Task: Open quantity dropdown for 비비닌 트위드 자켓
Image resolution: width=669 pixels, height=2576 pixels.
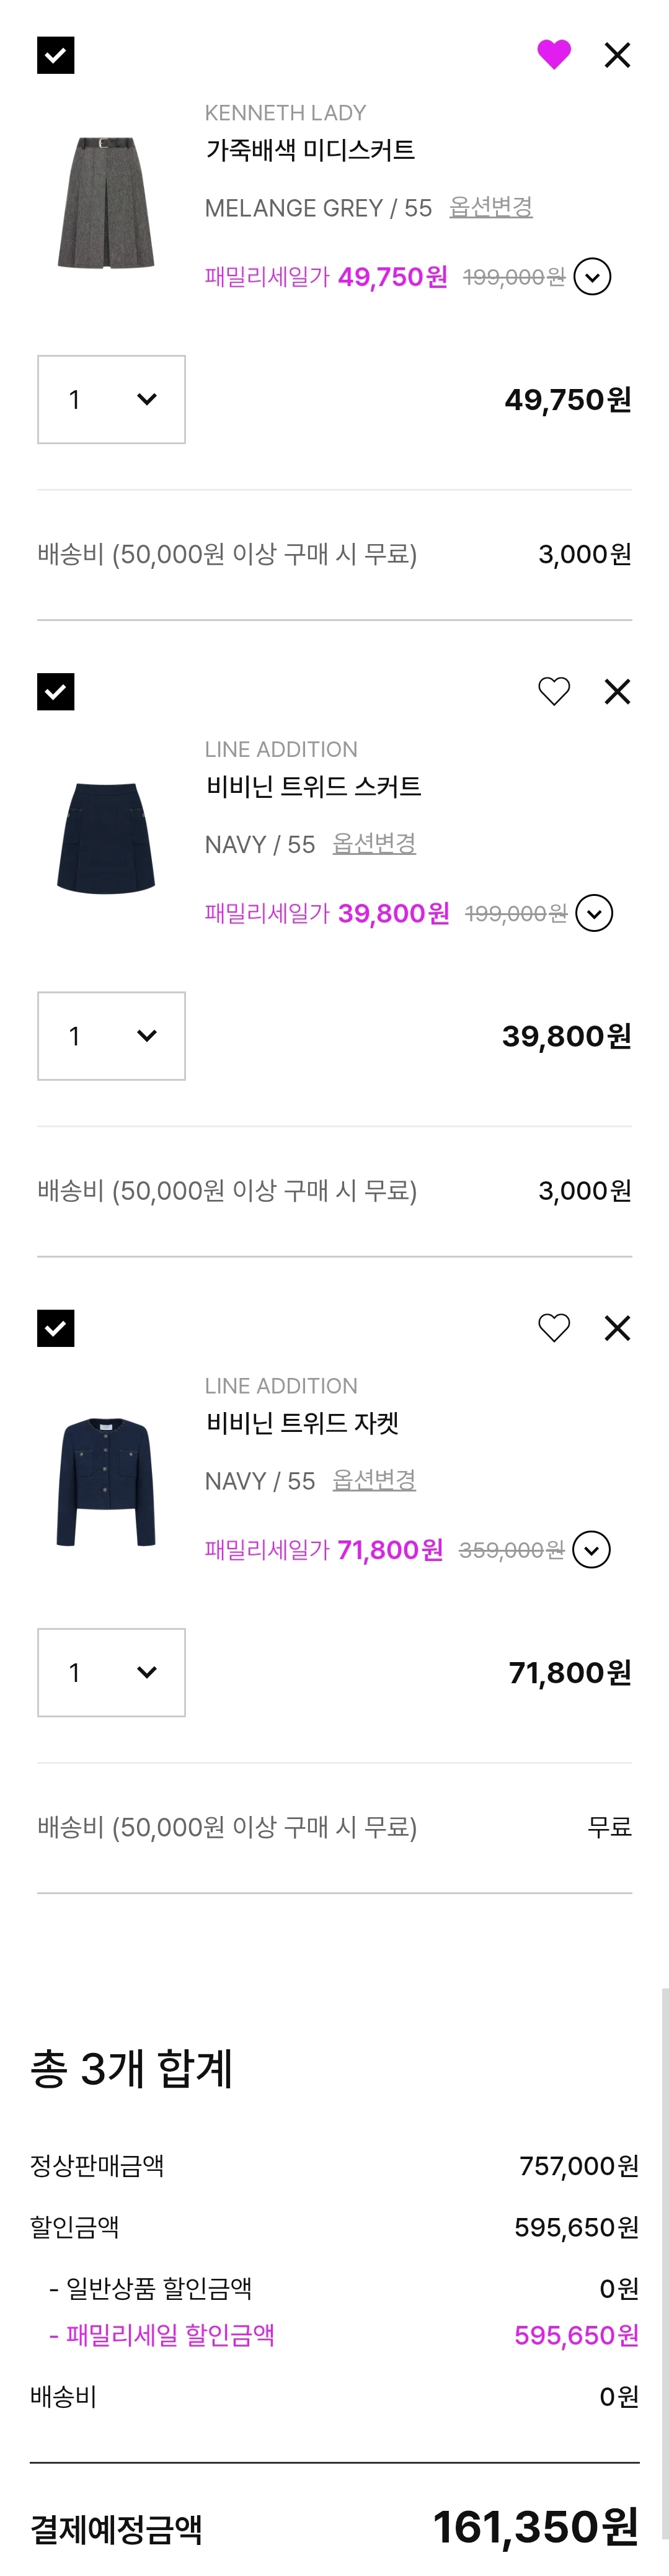Action: click(x=111, y=1672)
